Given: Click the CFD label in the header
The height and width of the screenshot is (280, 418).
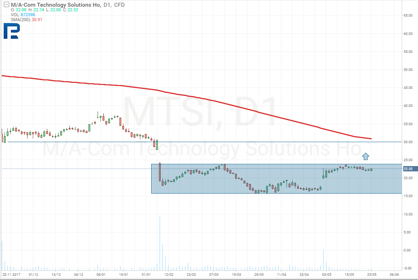Looking at the screenshot, I should [119, 5].
